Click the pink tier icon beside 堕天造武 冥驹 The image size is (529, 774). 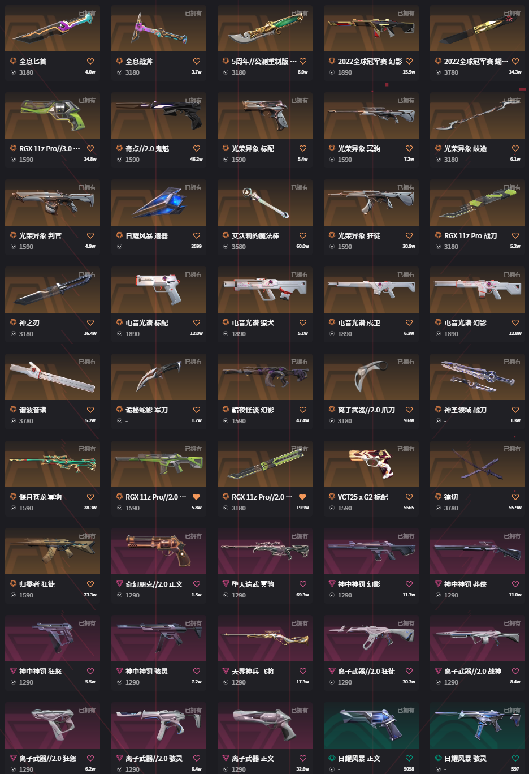(226, 584)
